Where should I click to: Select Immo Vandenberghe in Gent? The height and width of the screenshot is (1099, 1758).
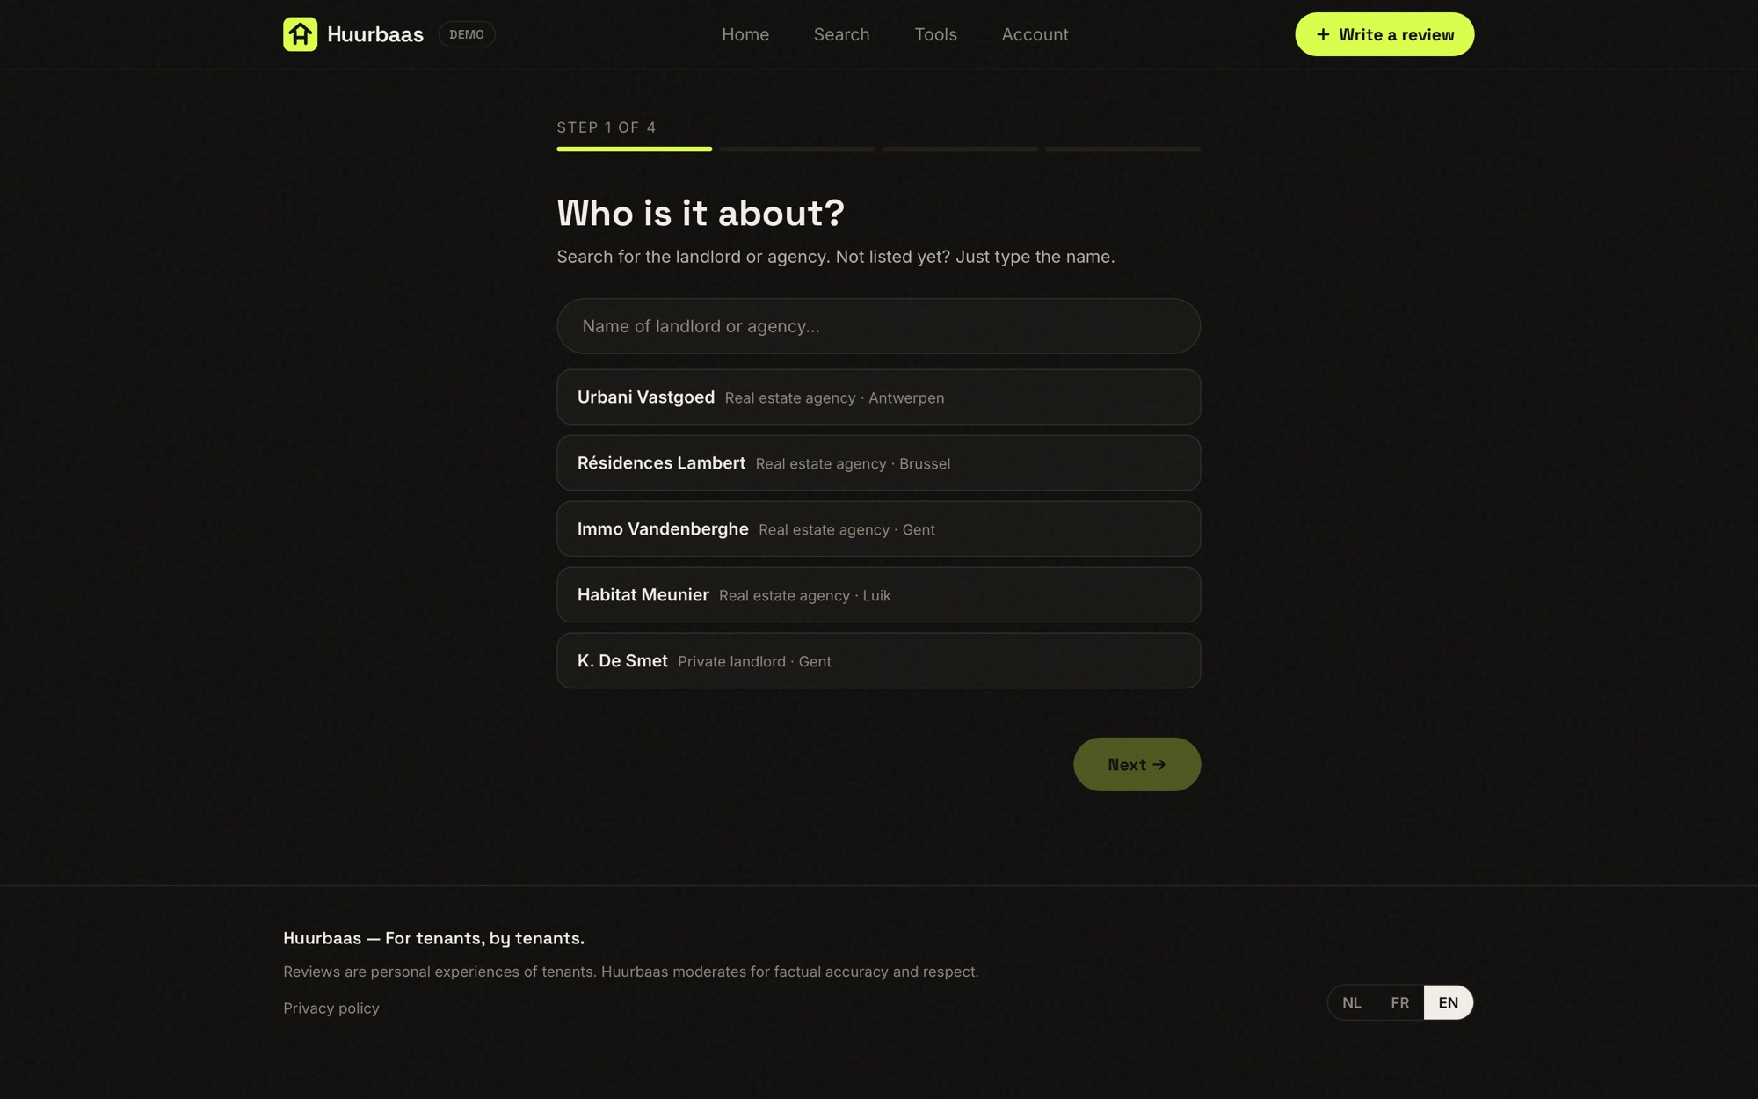[878, 529]
